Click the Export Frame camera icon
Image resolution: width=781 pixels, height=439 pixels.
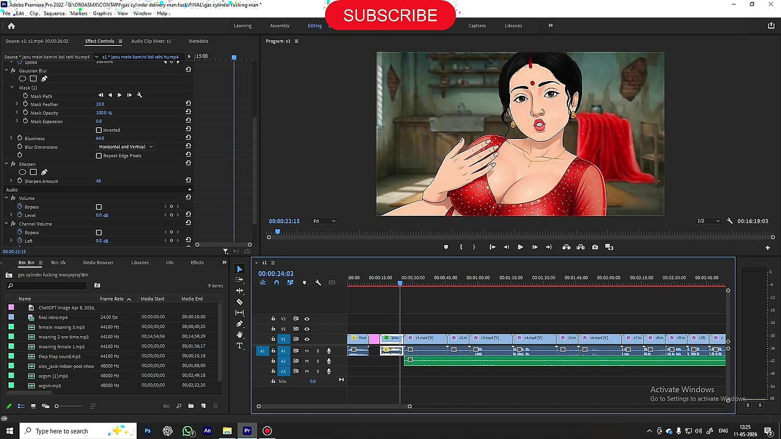point(595,247)
